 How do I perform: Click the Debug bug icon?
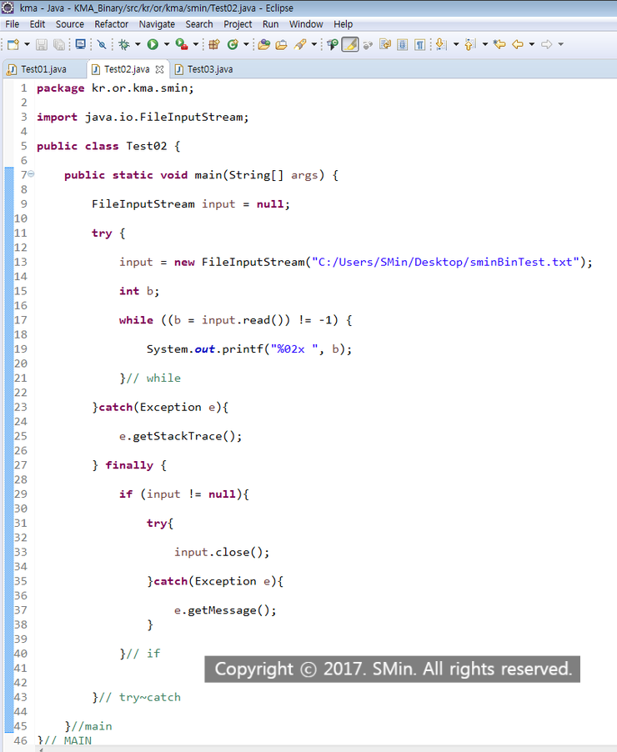tap(124, 44)
